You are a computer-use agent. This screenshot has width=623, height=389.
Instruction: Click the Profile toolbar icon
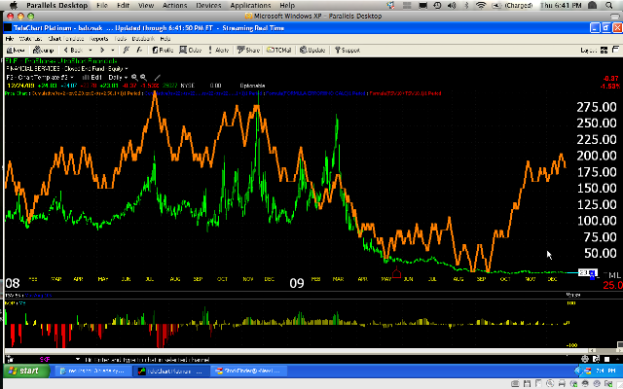163,50
